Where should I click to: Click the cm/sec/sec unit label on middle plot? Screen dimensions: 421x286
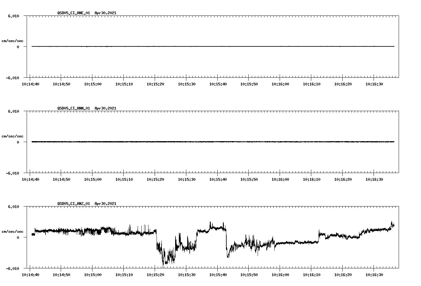click(x=13, y=136)
